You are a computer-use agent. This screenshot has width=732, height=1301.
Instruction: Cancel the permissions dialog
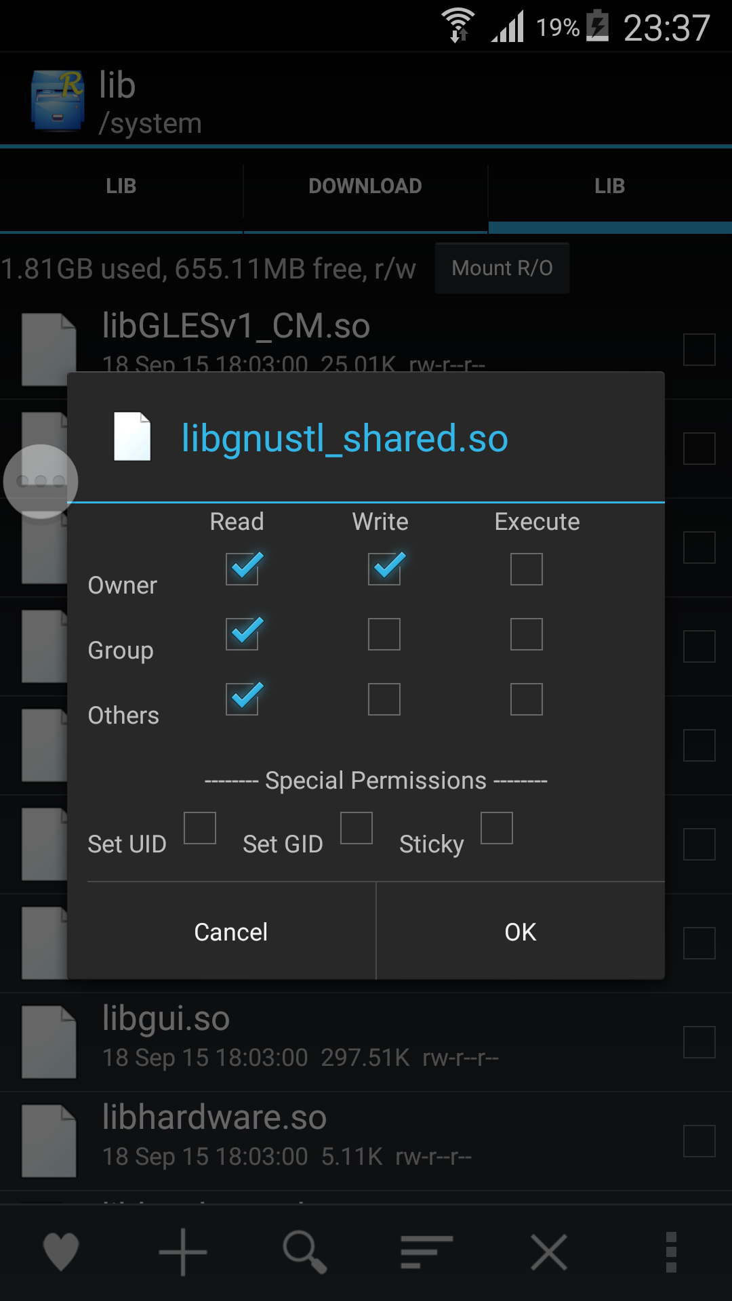(x=231, y=932)
